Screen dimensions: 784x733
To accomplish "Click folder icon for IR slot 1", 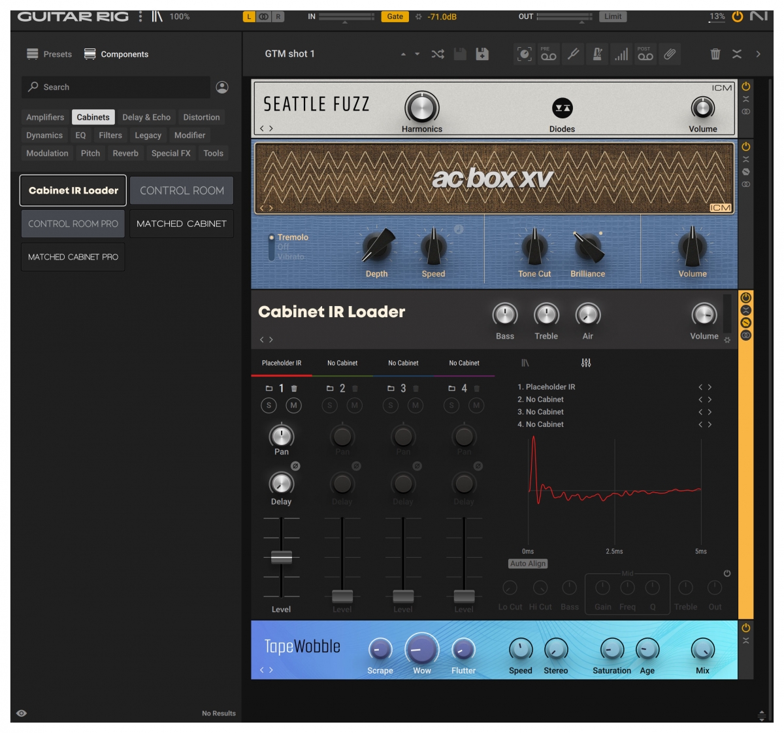I will click(x=269, y=388).
